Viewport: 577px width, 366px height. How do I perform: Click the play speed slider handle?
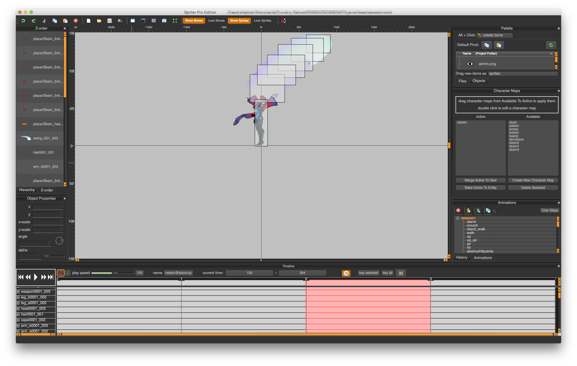coord(115,273)
